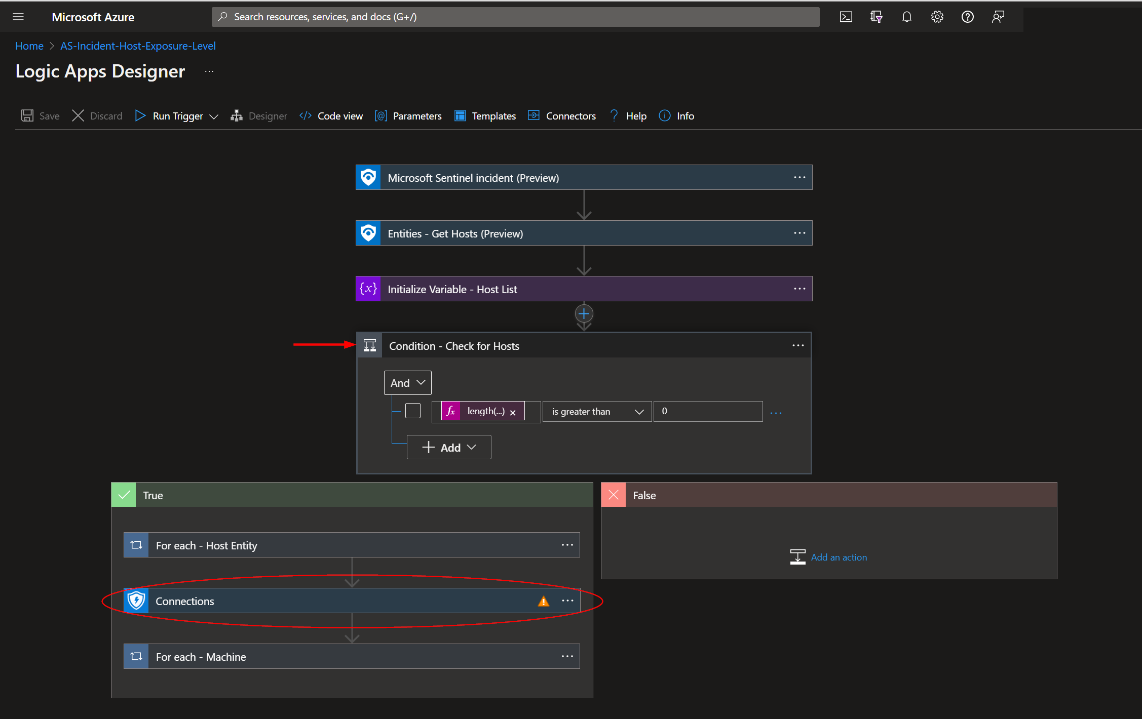This screenshot has width=1142, height=719.
Task: Click 'Add an action' in False branch
Action: click(828, 557)
